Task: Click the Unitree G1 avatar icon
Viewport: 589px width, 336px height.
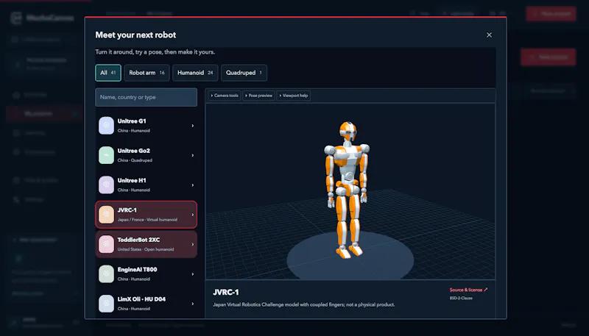Action: click(106, 126)
